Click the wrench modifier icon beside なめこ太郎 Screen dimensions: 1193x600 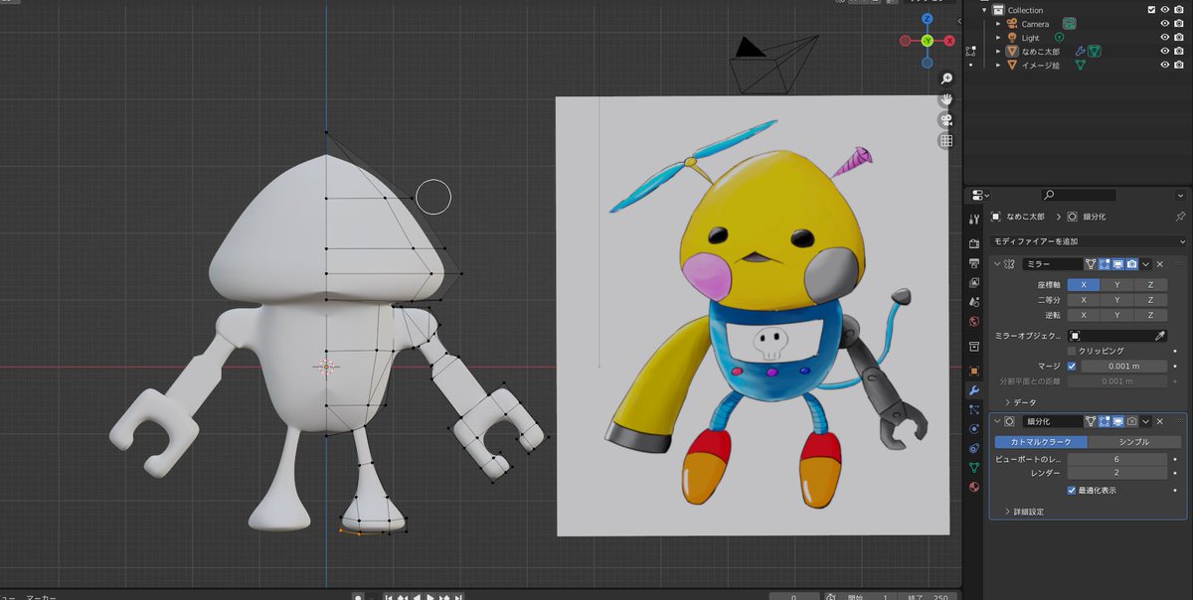(x=1080, y=51)
